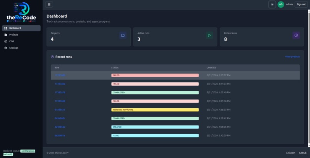Click the yellow AWAITING APPROVAL badge

pos(155,110)
